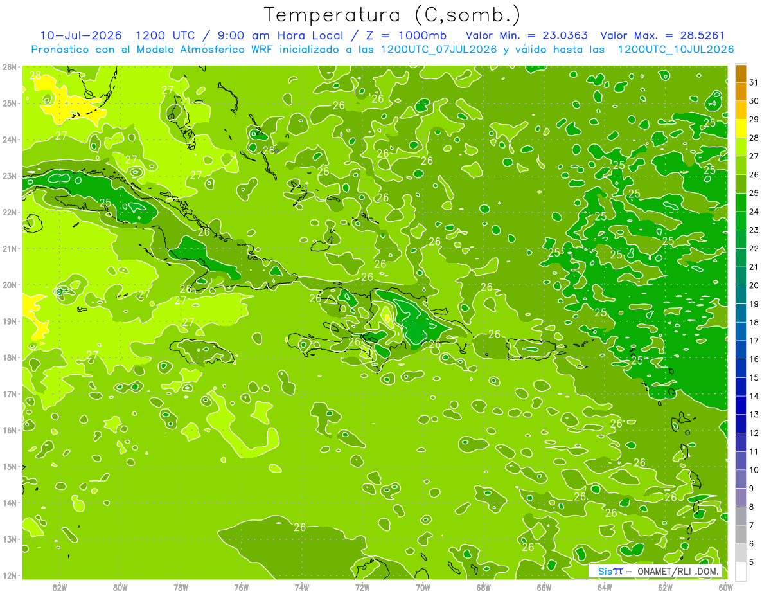
Task: Click the "62W" longitude axis label
Action: 665,587
